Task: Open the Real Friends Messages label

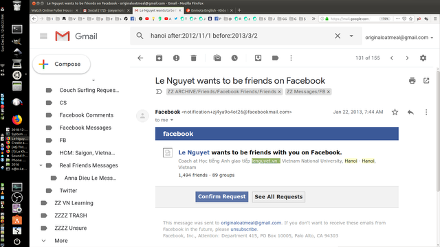Action: pos(89,165)
